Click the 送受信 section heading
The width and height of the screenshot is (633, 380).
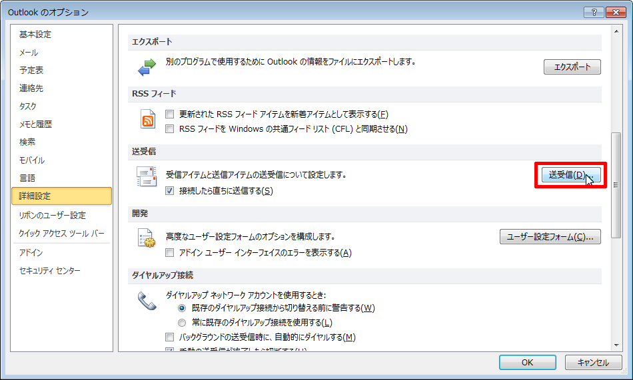(x=144, y=152)
